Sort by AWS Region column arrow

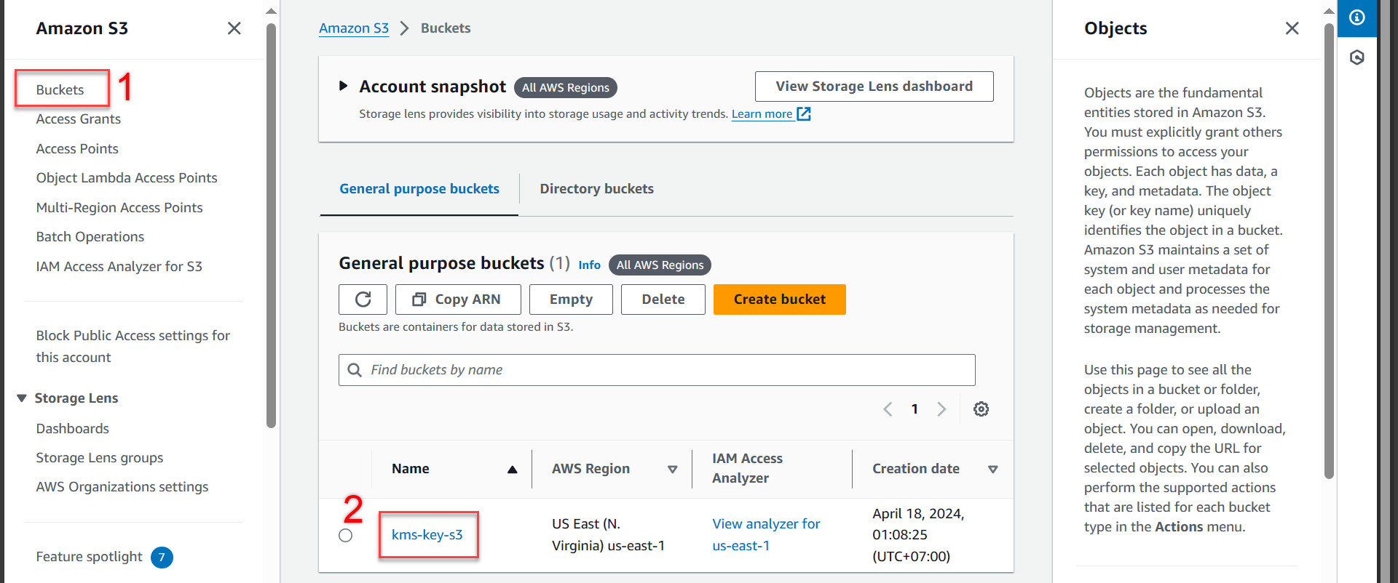coord(673,470)
